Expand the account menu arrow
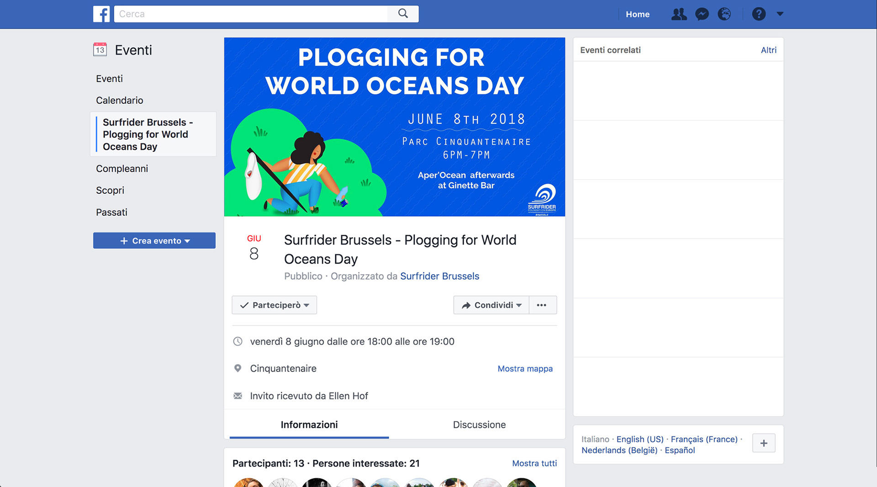Viewport: 877px width, 487px height. pyautogui.click(x=780, y=14)
